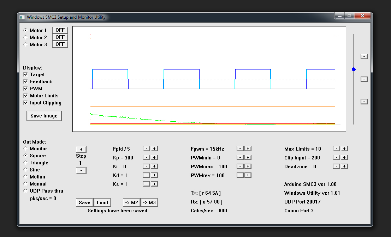Screen dimensions: 391x237
Task: Uncheck the Target display checkbox
Action: pos(25,74)
